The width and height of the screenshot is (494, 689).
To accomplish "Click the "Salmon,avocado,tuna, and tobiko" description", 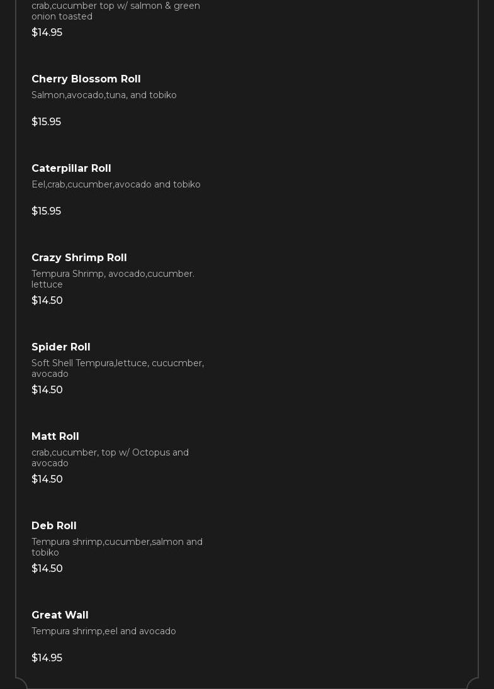I will [104, 96].
